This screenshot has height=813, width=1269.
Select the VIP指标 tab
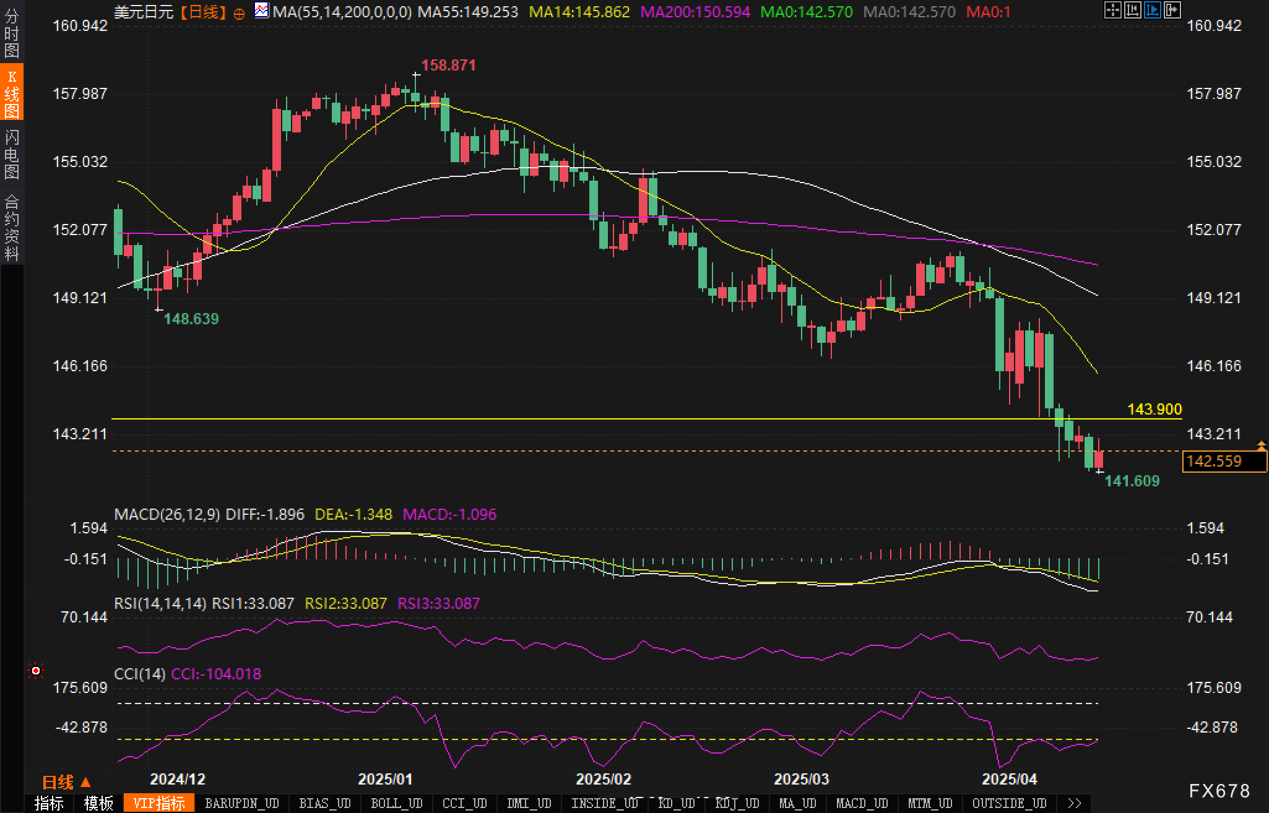159,803
